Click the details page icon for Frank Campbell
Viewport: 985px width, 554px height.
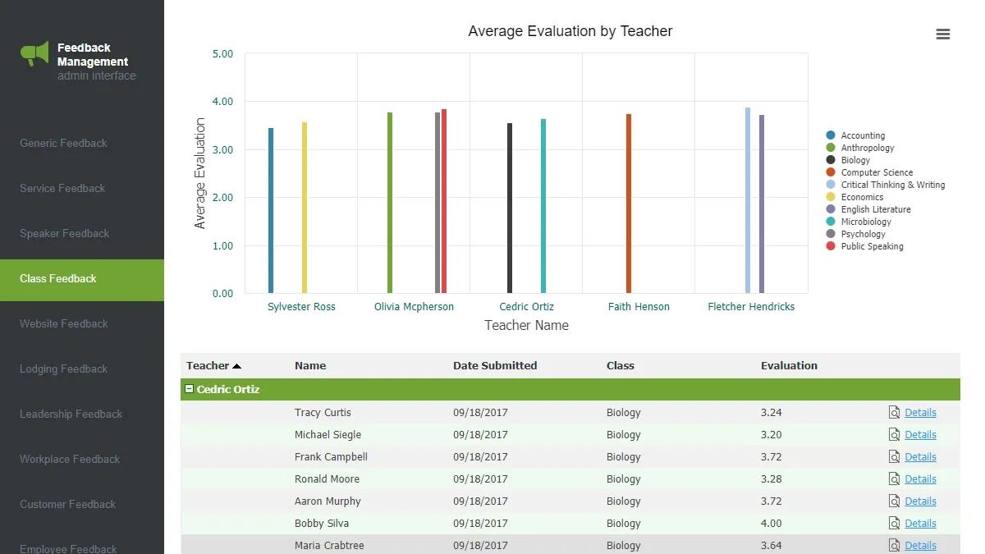(895, 457)
